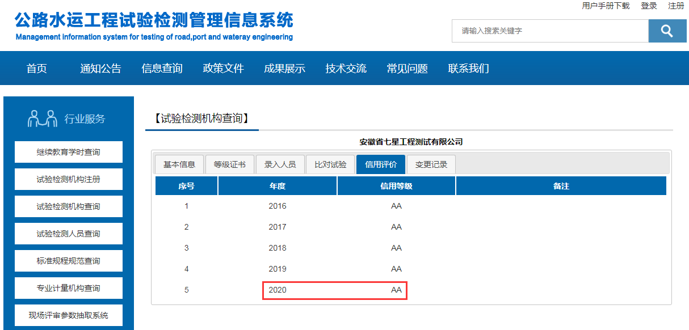Click the AA rating for 2017

[x=396, y=227]
